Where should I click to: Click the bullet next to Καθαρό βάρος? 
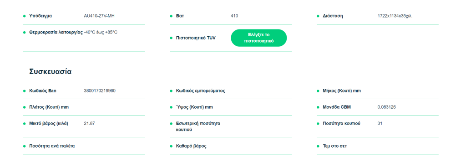pos(171,146)
